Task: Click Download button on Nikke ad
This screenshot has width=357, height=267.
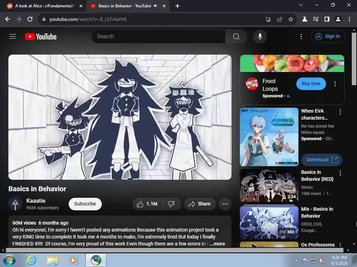Action: [x=322, y=160]
